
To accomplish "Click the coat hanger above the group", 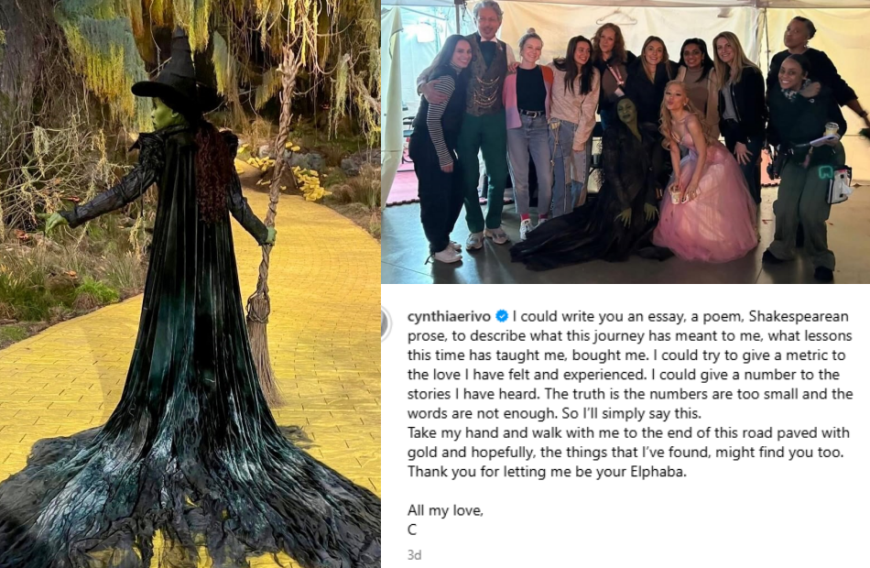I will (x=617, y=16).
